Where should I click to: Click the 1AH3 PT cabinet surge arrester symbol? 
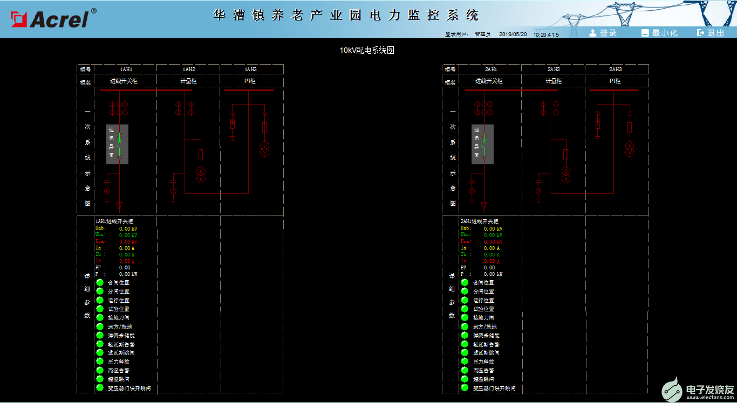233,123
